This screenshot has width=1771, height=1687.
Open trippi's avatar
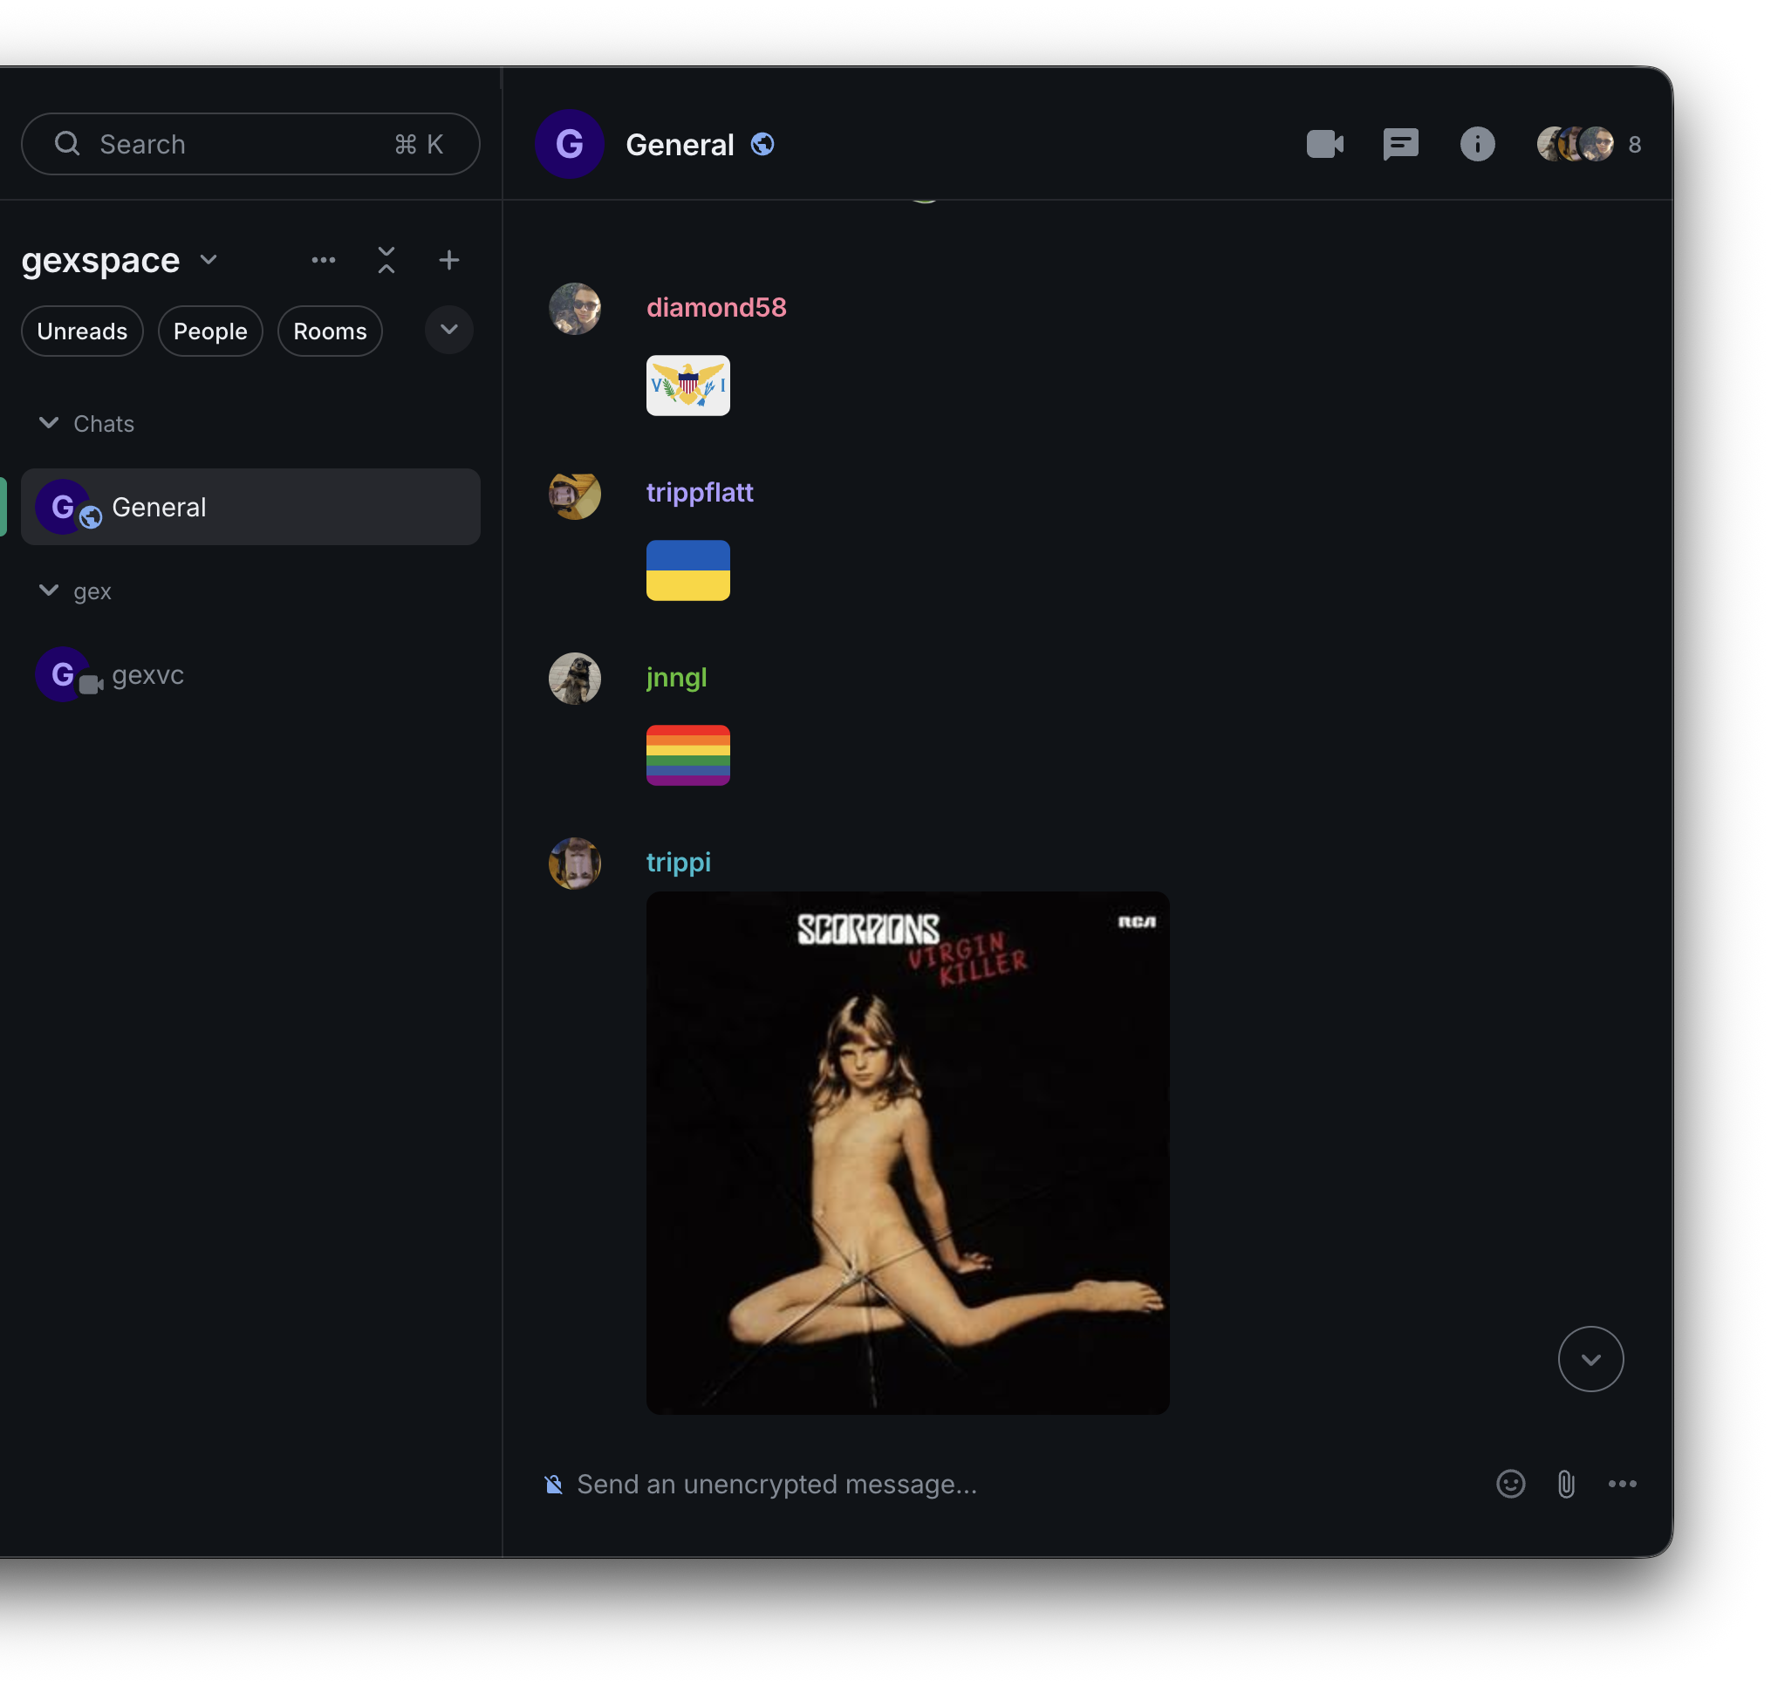[x=575, y=864]
